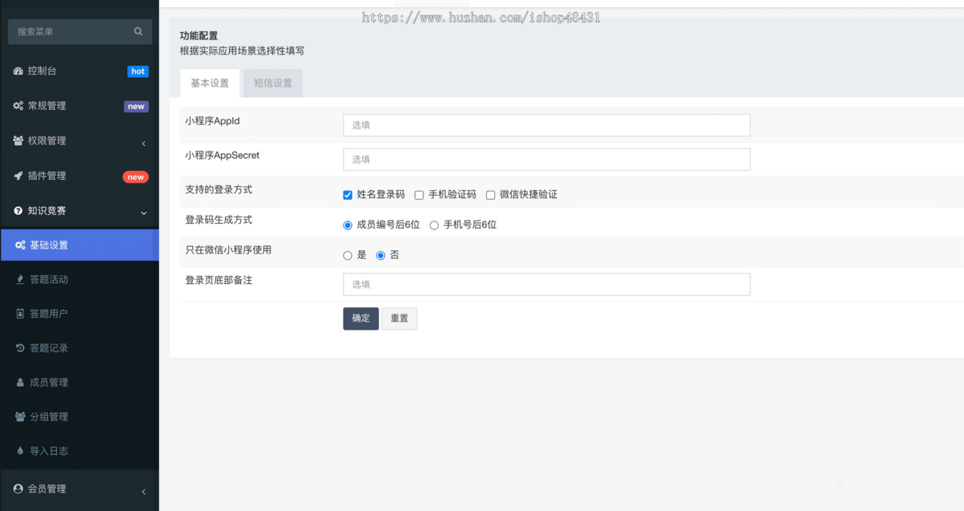Click the 小程序AppSecret input field

tap(546, 160)
